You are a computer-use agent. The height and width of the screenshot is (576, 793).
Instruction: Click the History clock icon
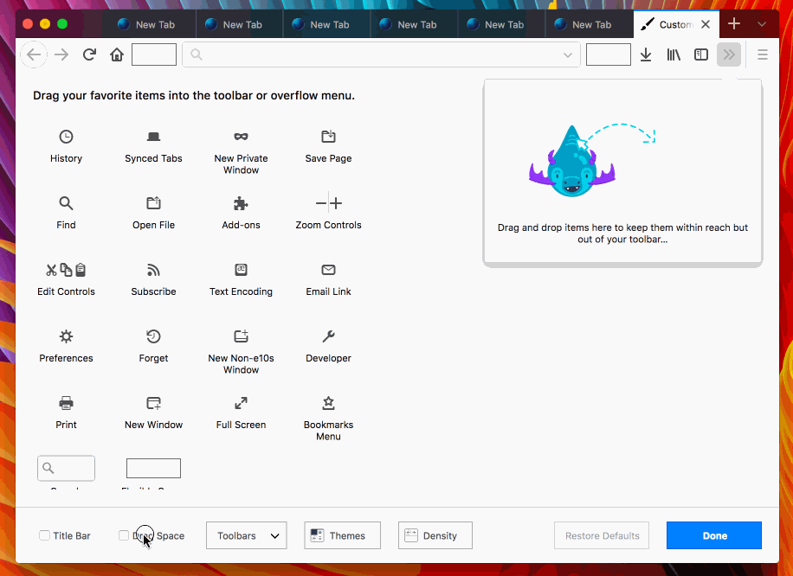67,137
